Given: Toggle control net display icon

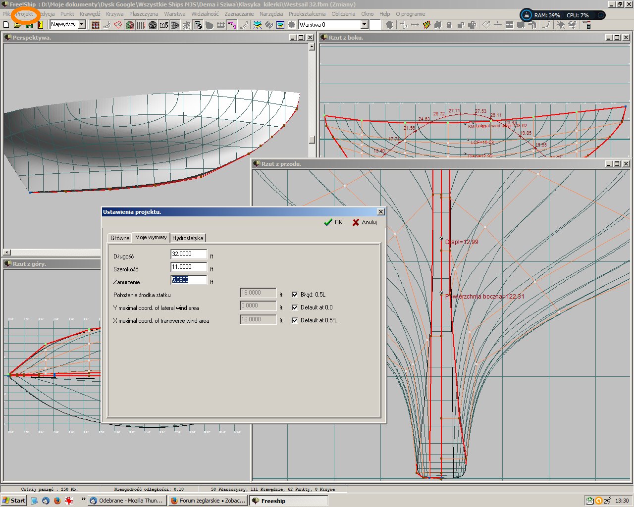Looking at the screenshot, I should [x=96, y=25].
